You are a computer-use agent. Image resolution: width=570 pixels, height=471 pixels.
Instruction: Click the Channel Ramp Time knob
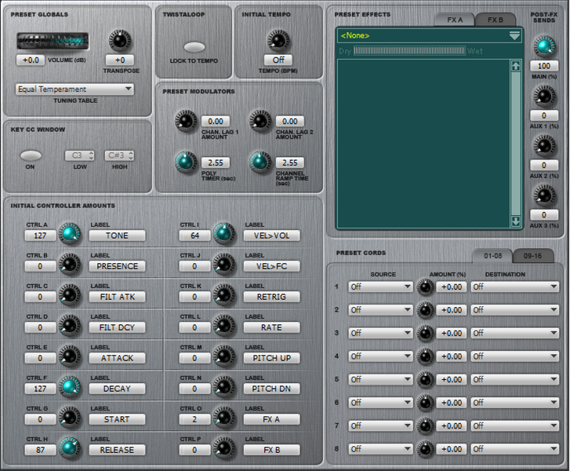[260, 162]
